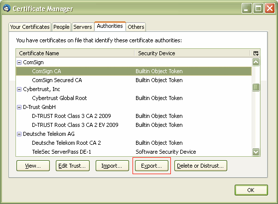This screenshot has height=204, width=278.
Task: Click the ComSign group label
Action: tap(33, 62)
